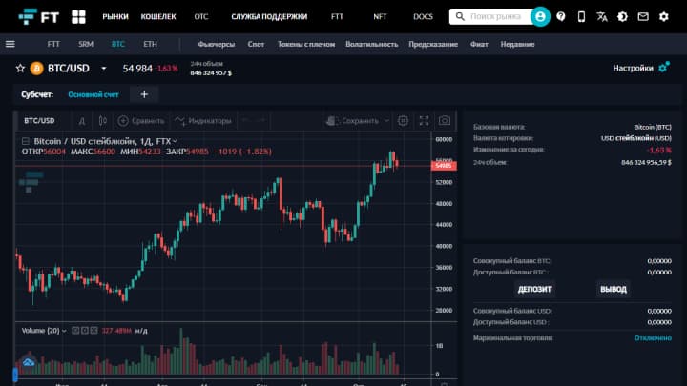The width and height of the screenshot is (687, 386).
Task: Click the Настройки settings label
Action: (x=634, y=68)
